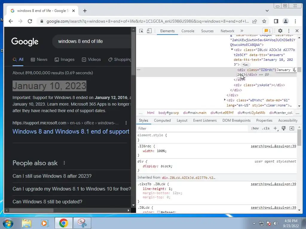This screenshot has height=229, width=306.
Task: Toggle the computed styles sidebar icon
Action: pyautogui.click(x=292, y=128)
